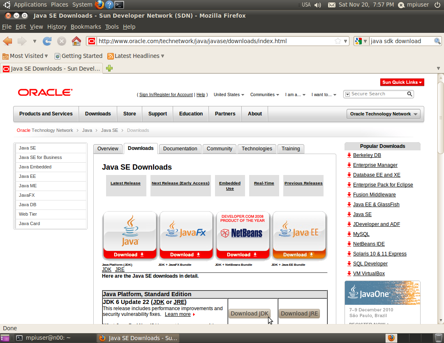Click the JavaOne conference banner
The height and width of the screenshot is (343, 444).
point(382,293)
